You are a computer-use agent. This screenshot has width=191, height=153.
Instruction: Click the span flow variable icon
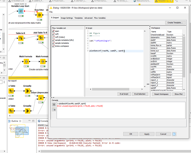pyautogui.click(x=53, y=31)
